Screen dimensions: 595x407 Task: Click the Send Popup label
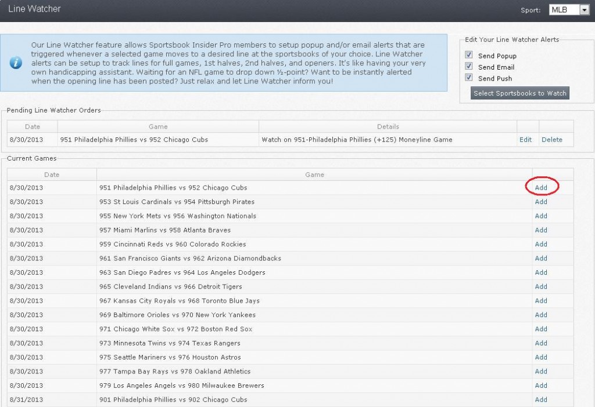(x=497, y=56)
